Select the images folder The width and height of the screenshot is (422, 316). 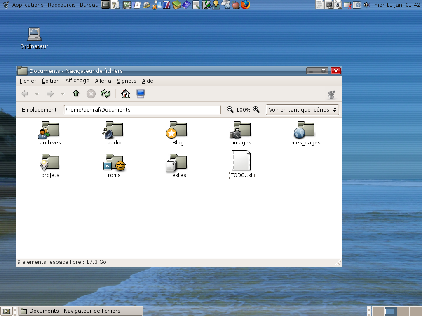[x=241, y=133]
